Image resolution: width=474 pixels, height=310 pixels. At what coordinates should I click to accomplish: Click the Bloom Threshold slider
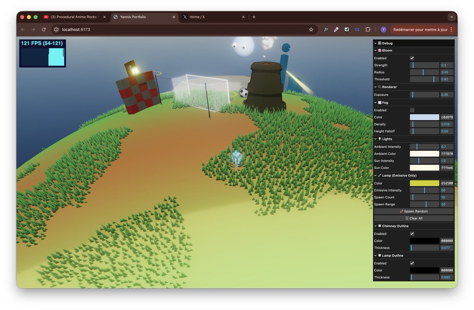[x=425, y=79]
